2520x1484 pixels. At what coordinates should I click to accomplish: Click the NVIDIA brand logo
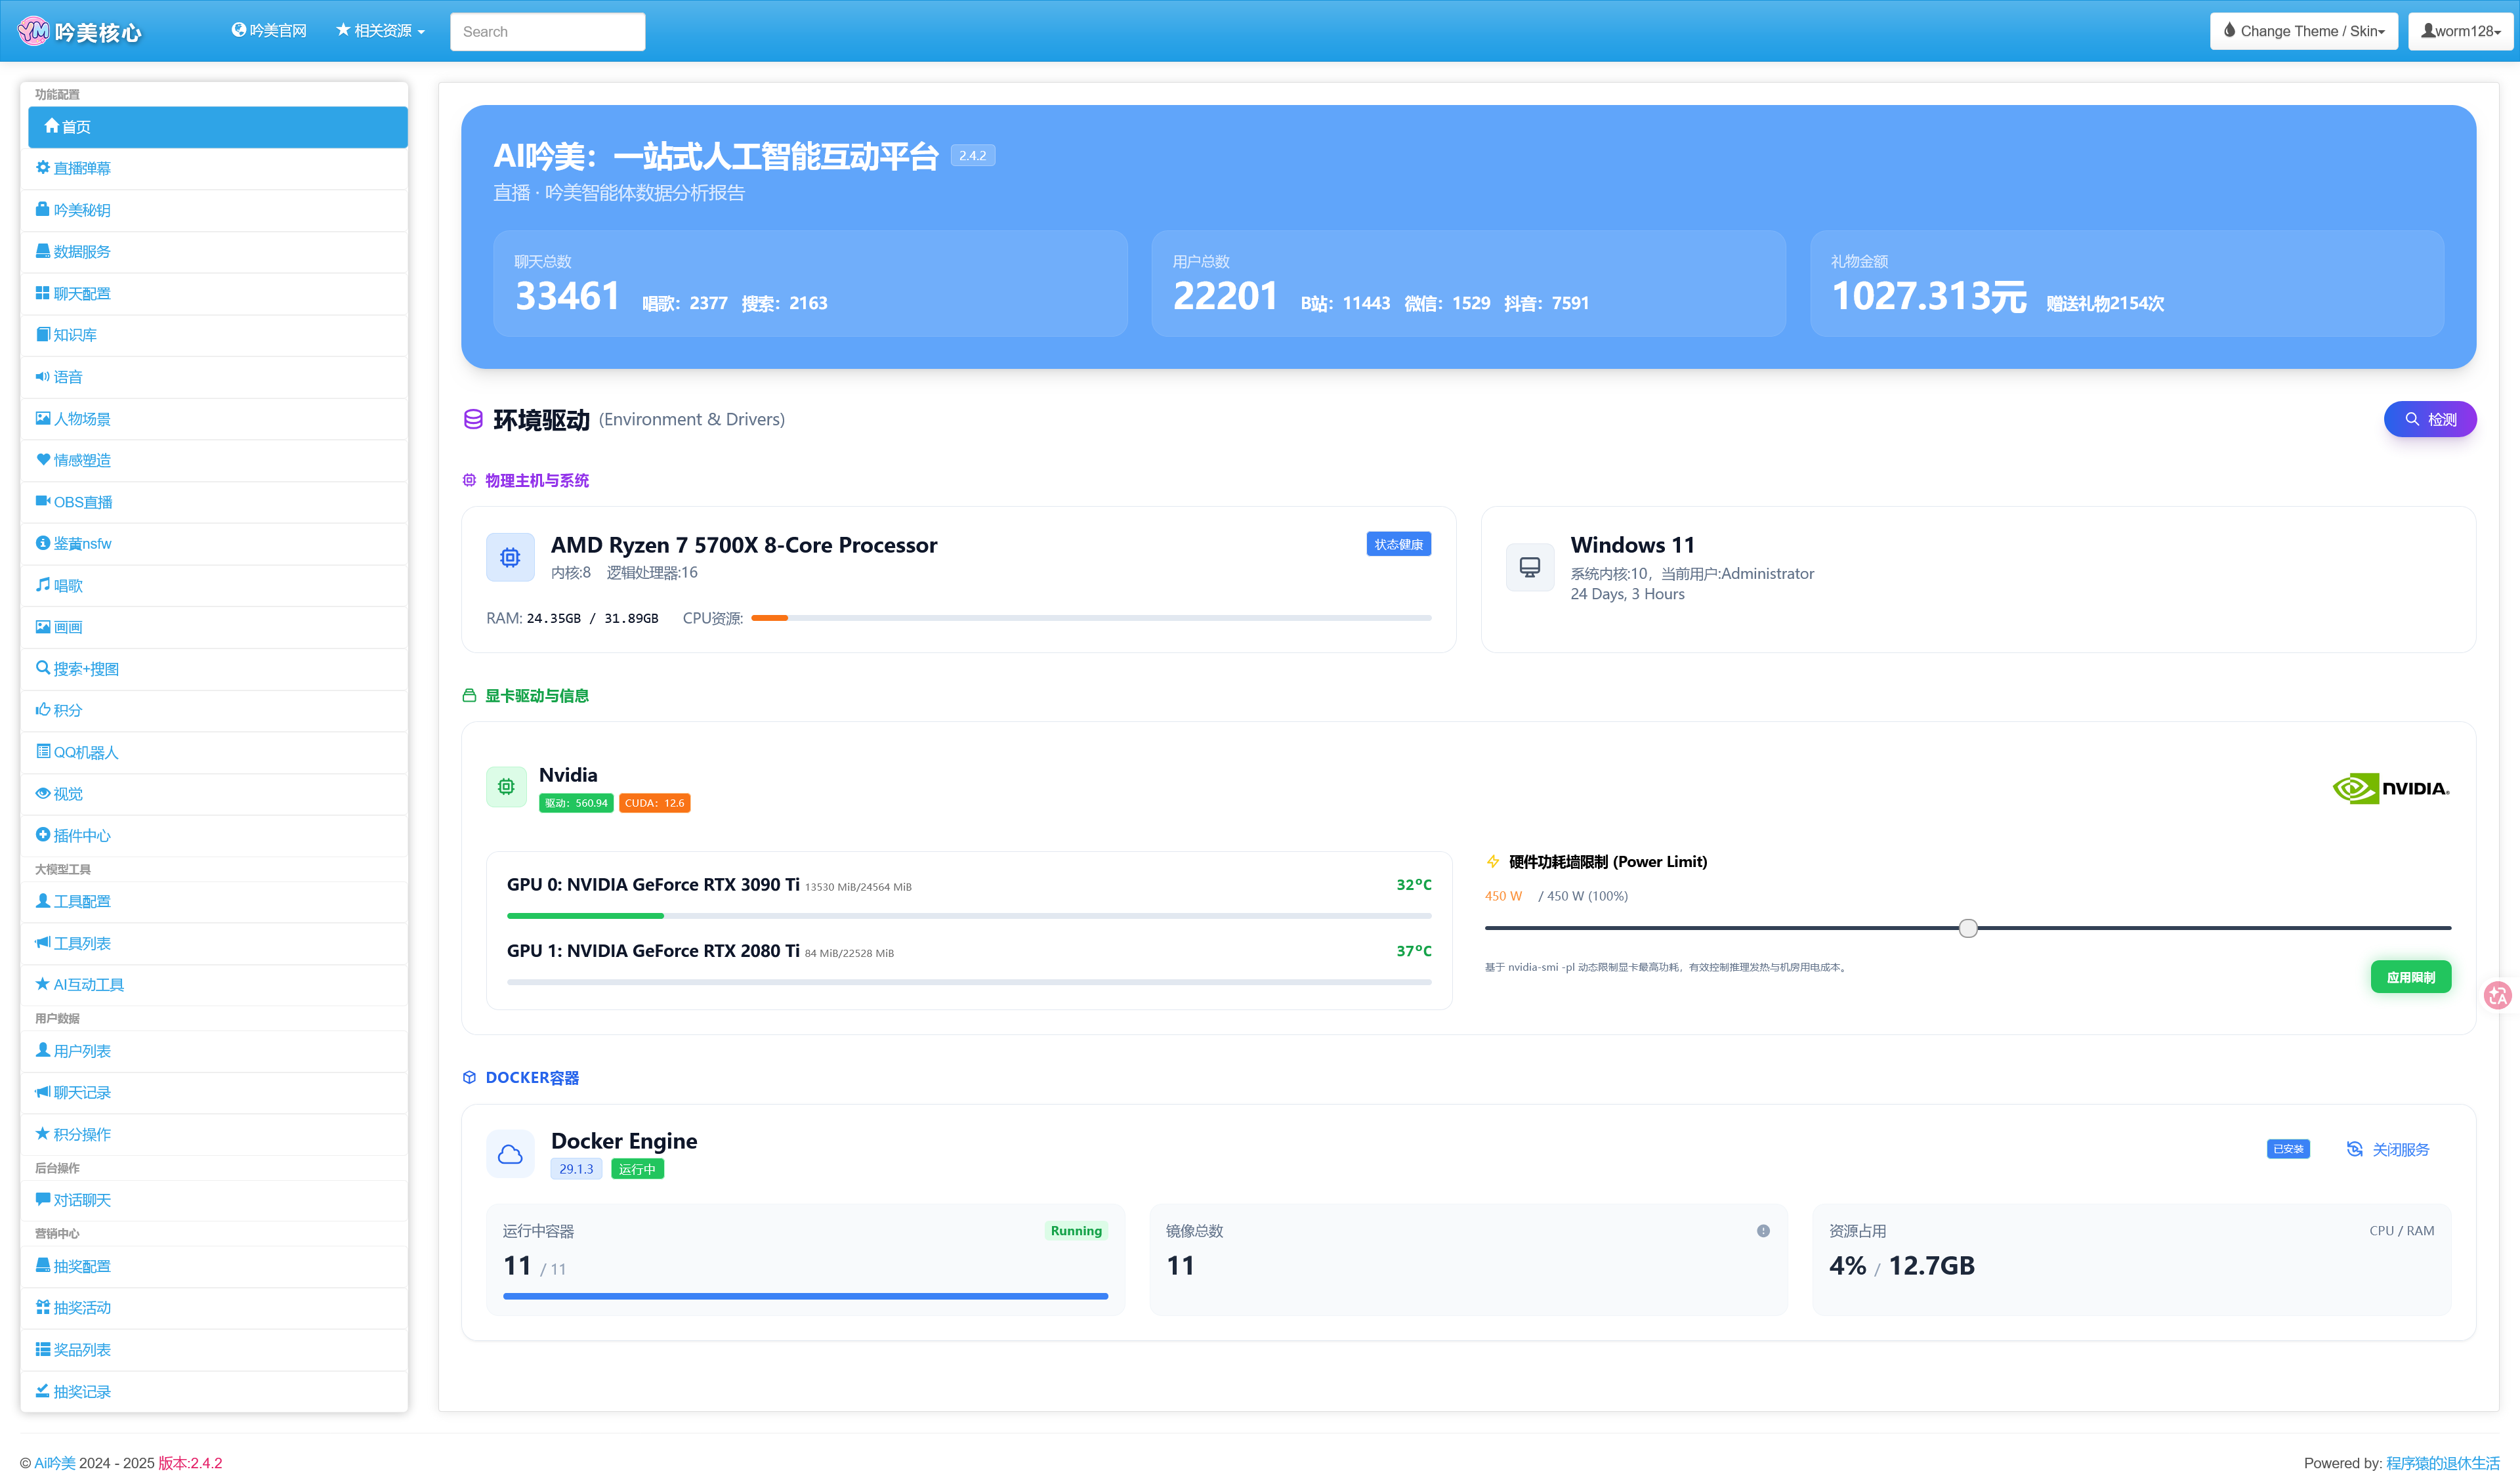[2390, 788]
